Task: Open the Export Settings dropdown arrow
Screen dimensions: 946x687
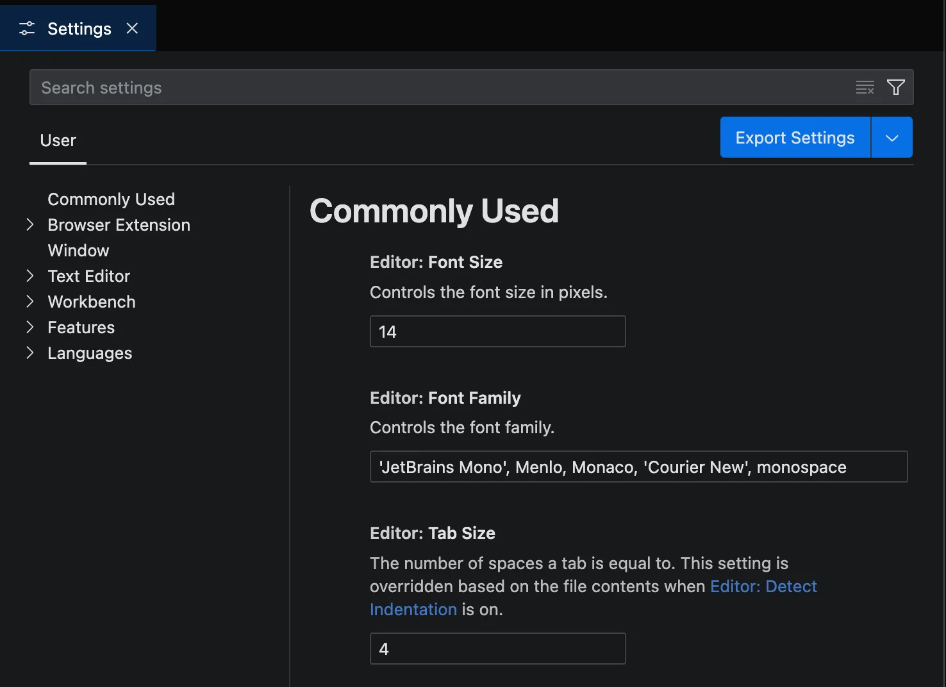Action: [x=892, y=138]
